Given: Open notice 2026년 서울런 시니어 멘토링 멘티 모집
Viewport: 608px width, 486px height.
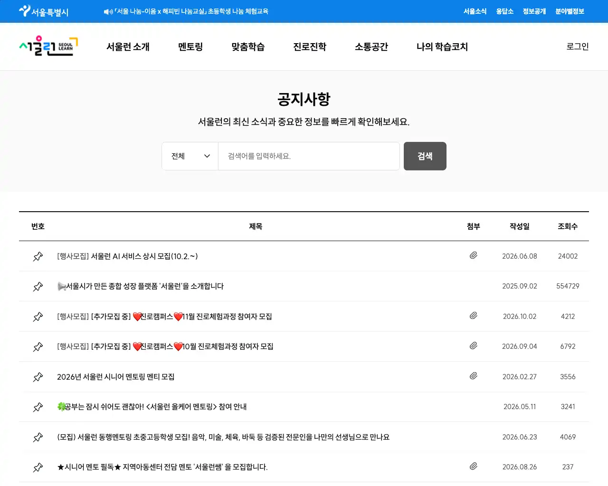Looking at the screenshot, I should (116, 377).
